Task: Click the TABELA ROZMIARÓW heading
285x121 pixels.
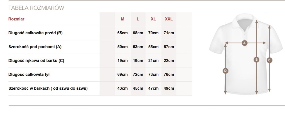Action: point(36,8)
